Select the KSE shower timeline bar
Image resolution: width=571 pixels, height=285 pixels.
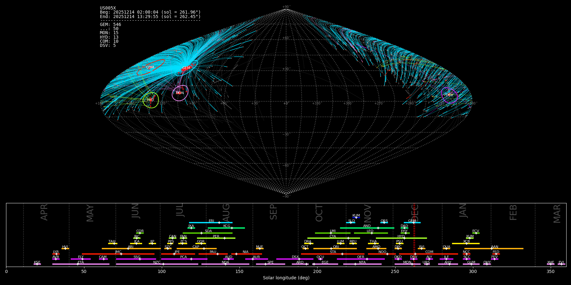click(x=37, y=264)
